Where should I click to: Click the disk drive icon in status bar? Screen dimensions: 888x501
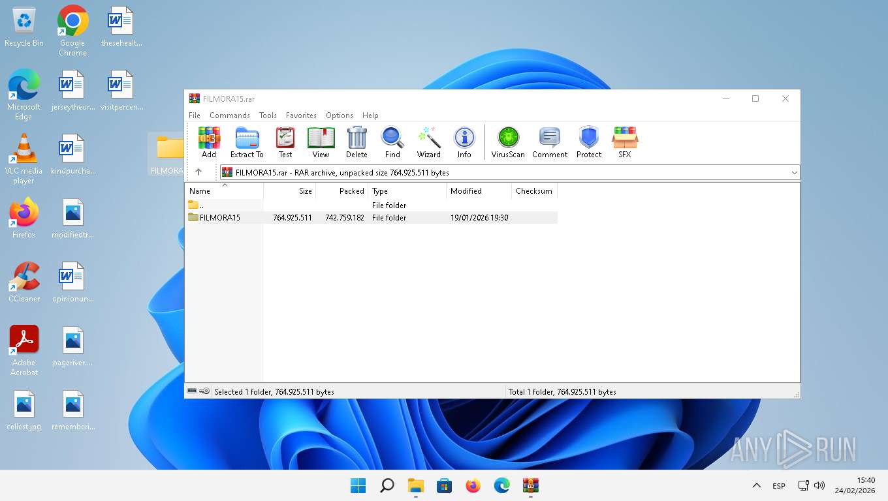click(192, 391)
